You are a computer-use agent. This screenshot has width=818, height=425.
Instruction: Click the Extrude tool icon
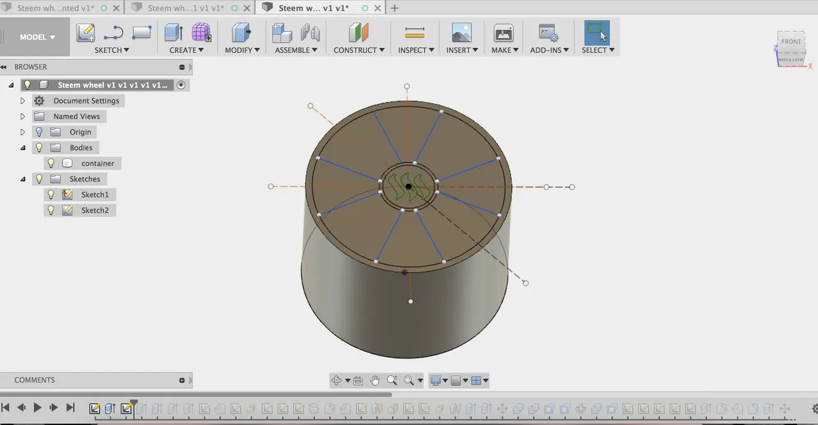173,33
